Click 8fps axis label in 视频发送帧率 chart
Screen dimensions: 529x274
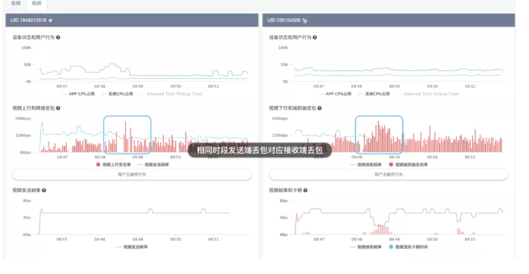(27, 201)
